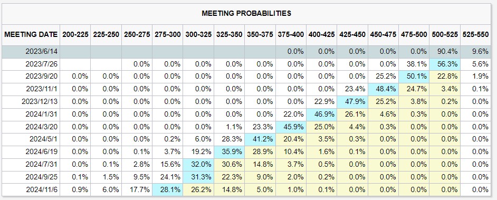Click the 45.9% cell for 2024/3/20
Viewport: 497px width, 200px height.
click(290, 127)
